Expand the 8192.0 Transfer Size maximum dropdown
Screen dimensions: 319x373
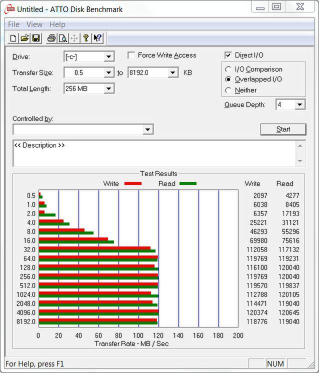coord(172,72)
